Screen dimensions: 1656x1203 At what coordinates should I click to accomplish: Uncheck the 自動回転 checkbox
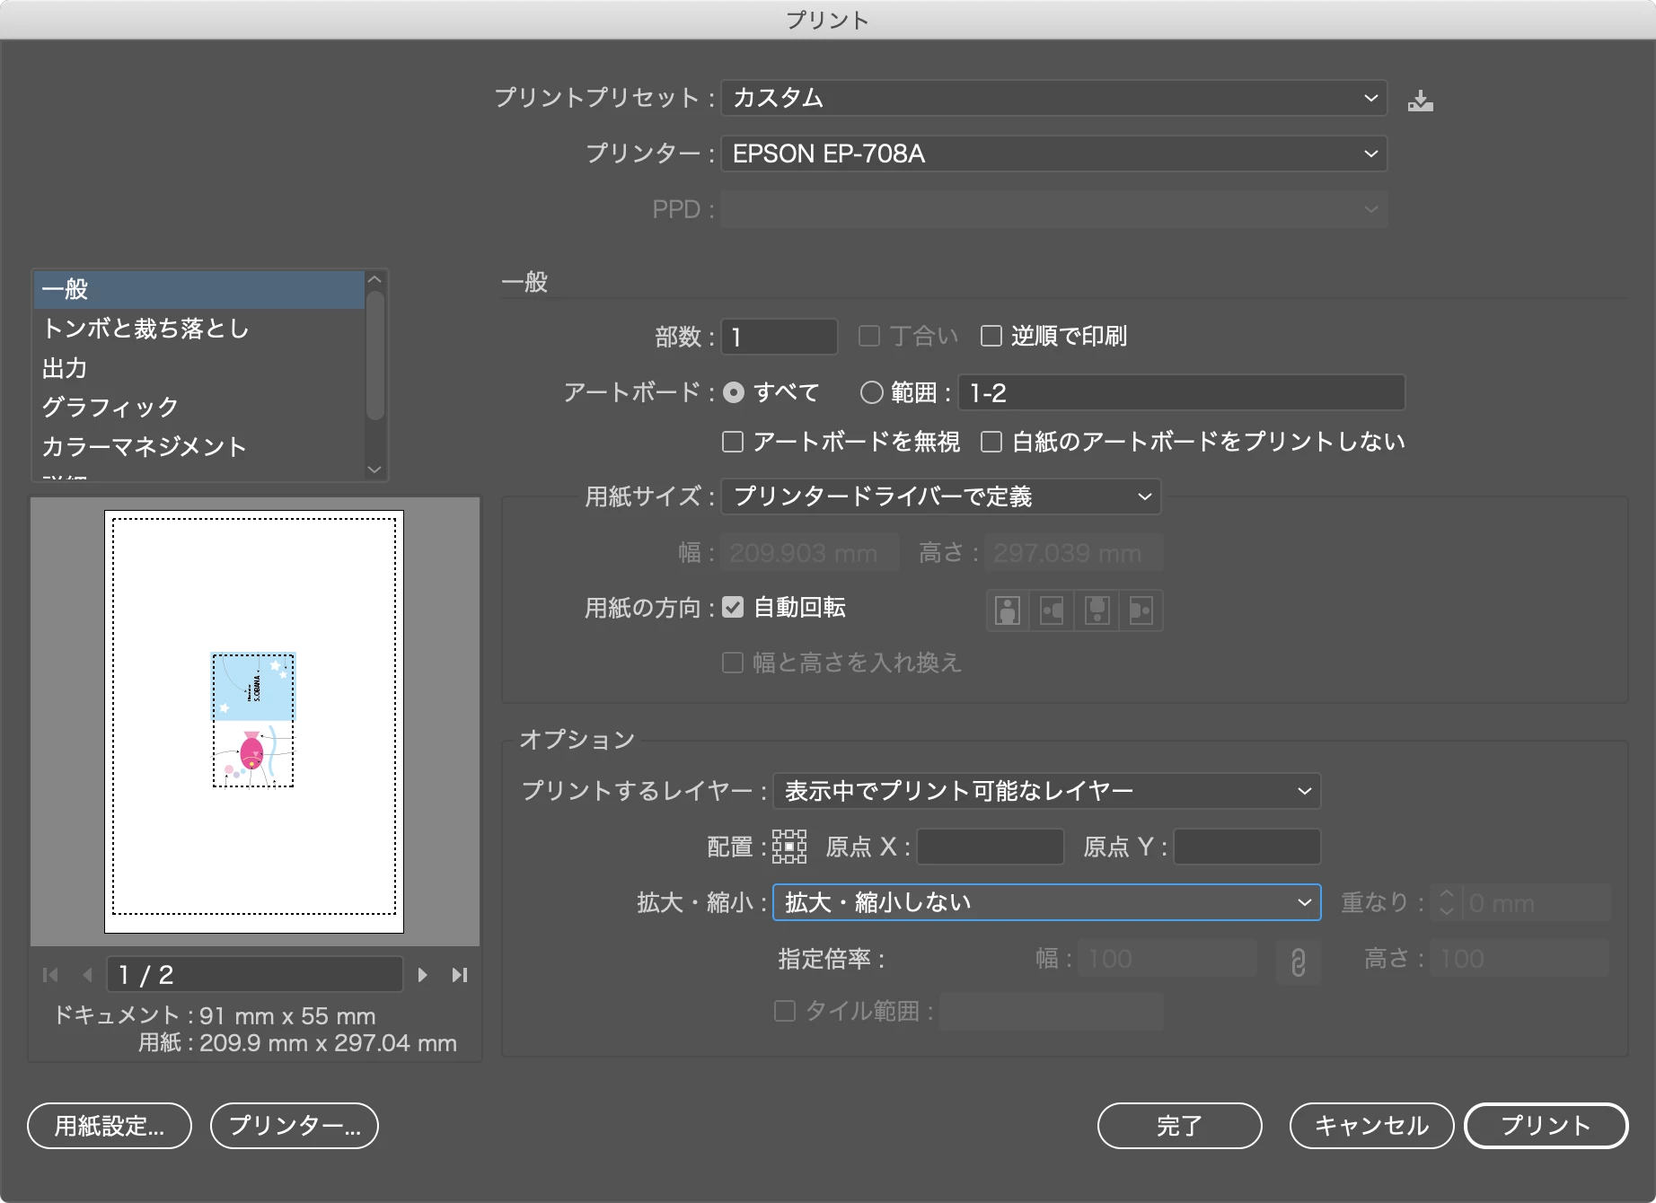pyautogui.click(x=733, y=608)
